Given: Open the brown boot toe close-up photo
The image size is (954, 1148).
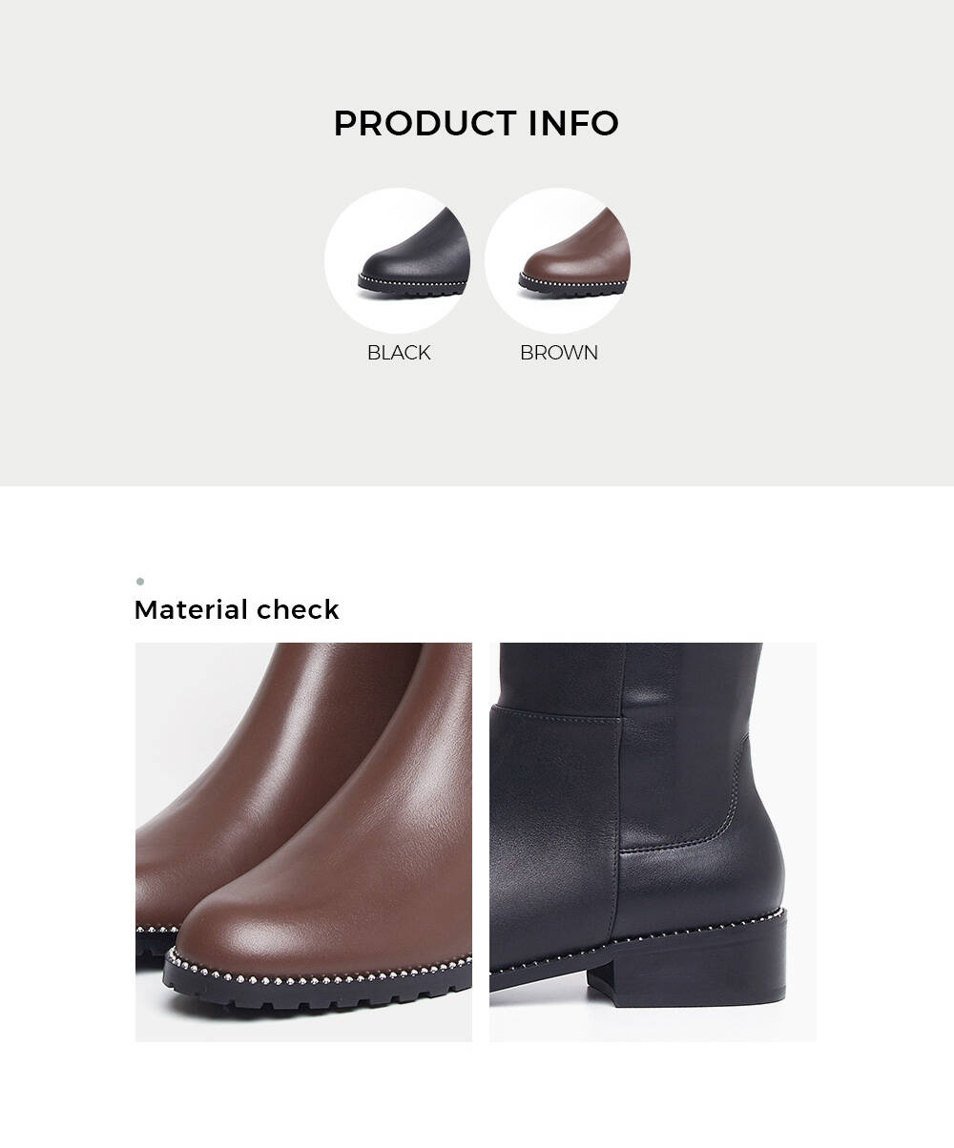Looking at the screenshot, I should [x=303, y=842].
